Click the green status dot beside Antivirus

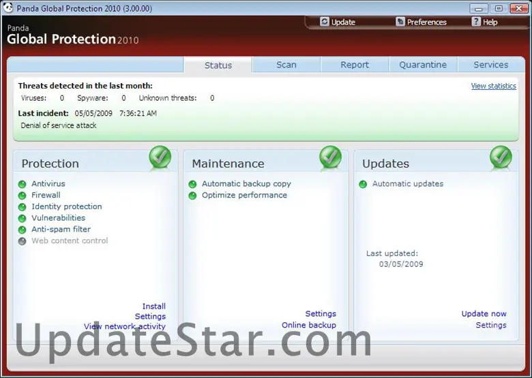tap(22, 185)
